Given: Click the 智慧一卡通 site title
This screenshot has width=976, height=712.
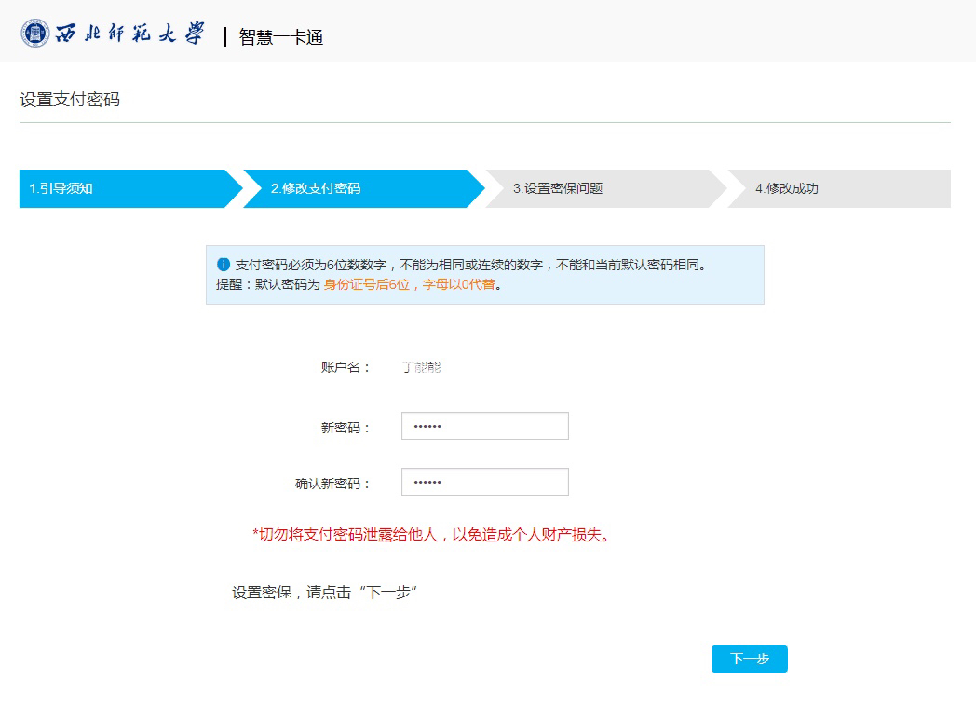Looking at the screenshot, I should [280, 37].
